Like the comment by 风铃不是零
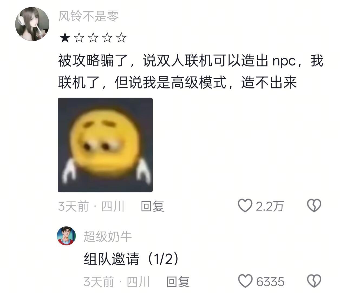Screen dimensions: 340x293 [245, 206]
